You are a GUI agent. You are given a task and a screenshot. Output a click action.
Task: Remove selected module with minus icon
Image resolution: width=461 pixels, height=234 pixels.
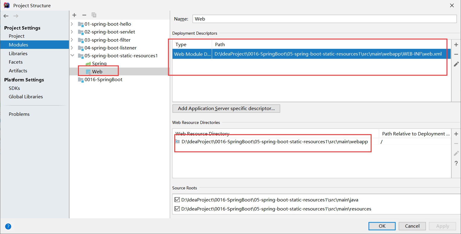(x=84, y=15)
